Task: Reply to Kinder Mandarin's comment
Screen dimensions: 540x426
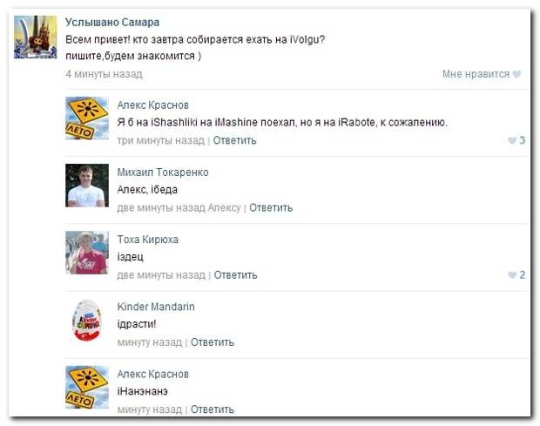Action: click(x=213, y=342)
